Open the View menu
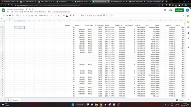The height and width of the screenshot is (107, 191). 16,12
